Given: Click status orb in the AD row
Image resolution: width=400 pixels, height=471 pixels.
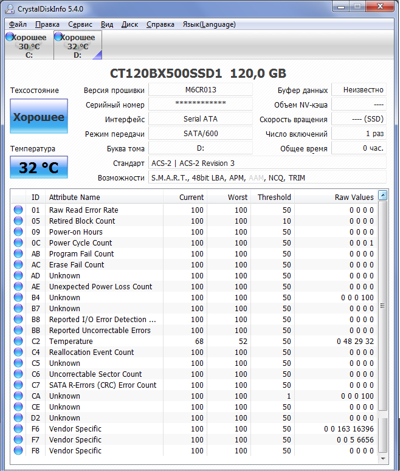Looking at the screenshot, I should pyautogui.click(x=18, y=275).
